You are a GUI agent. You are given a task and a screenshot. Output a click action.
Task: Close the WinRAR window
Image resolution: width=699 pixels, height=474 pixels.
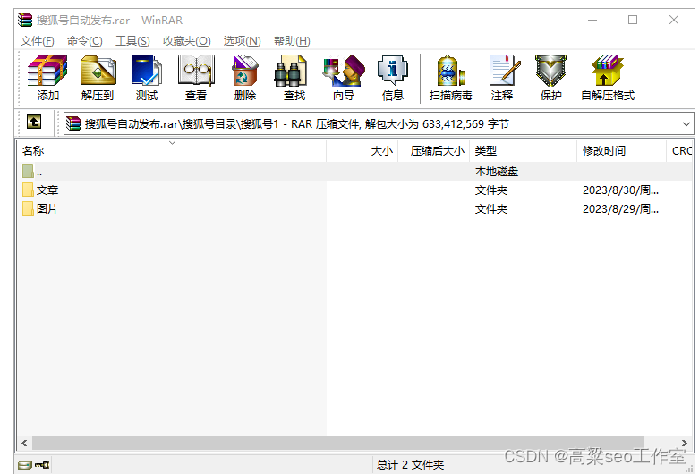point(674,20)
